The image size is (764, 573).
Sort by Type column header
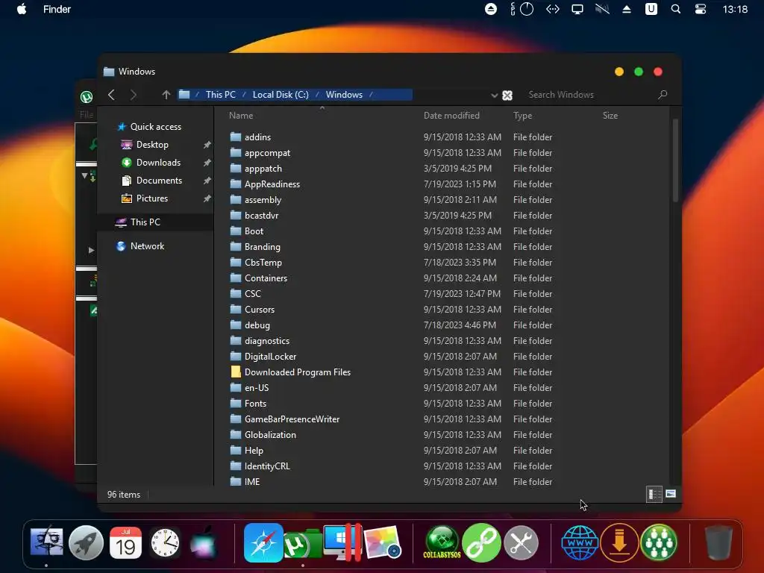pyautogui.click(x=522, y=116)
